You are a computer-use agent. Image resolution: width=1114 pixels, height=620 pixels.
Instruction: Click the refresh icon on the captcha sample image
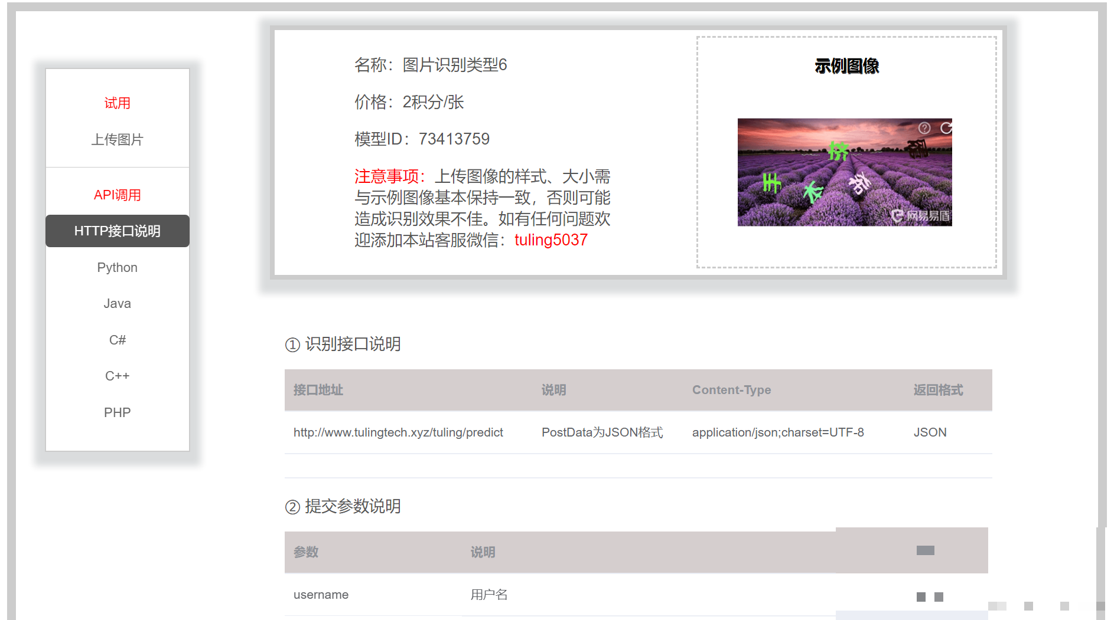(x=947, y=129)
